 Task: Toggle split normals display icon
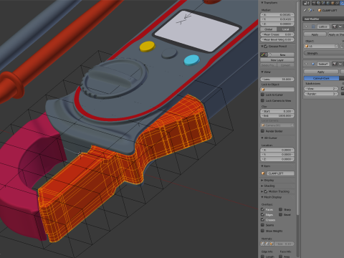pos(267,244)
